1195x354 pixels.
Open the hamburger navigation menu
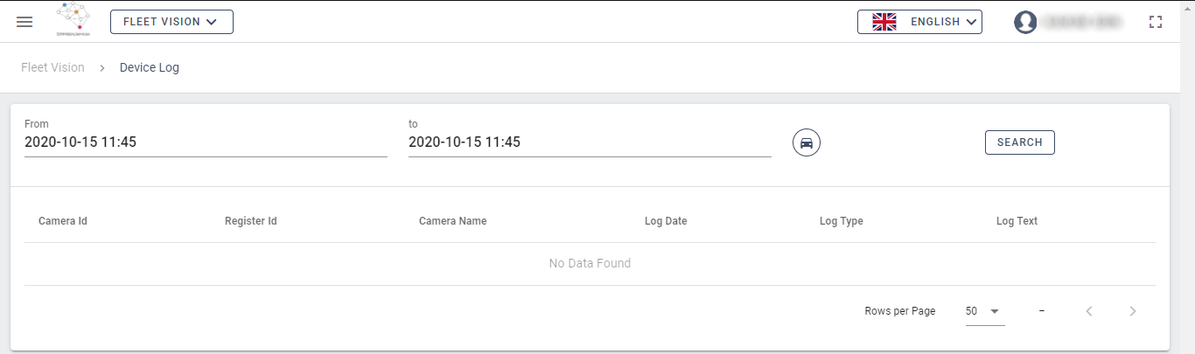[24, 22]
